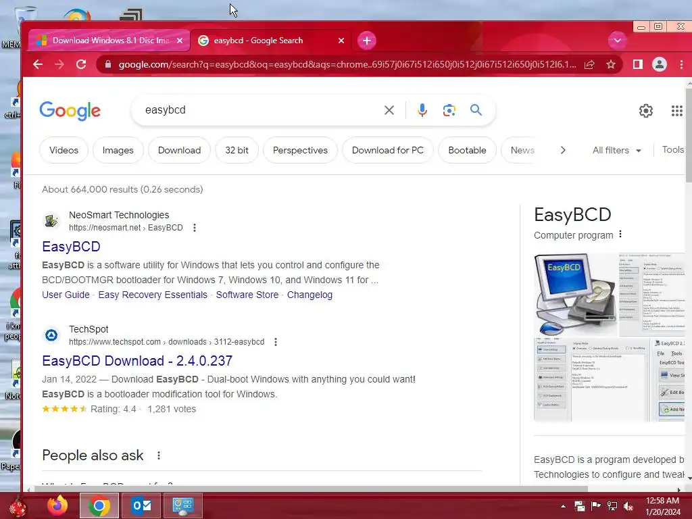Open the taskbar clock and date

[663, 506]
